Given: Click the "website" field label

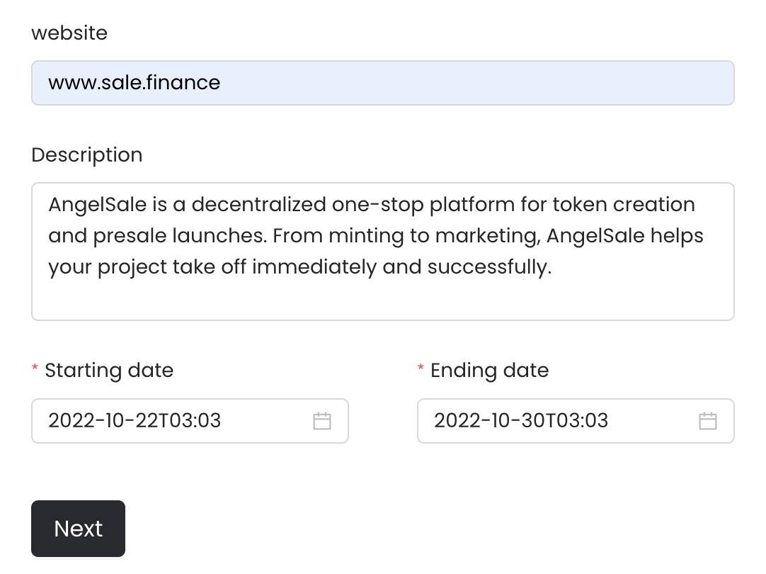Looking at the screenshot, I should [69, 33].
